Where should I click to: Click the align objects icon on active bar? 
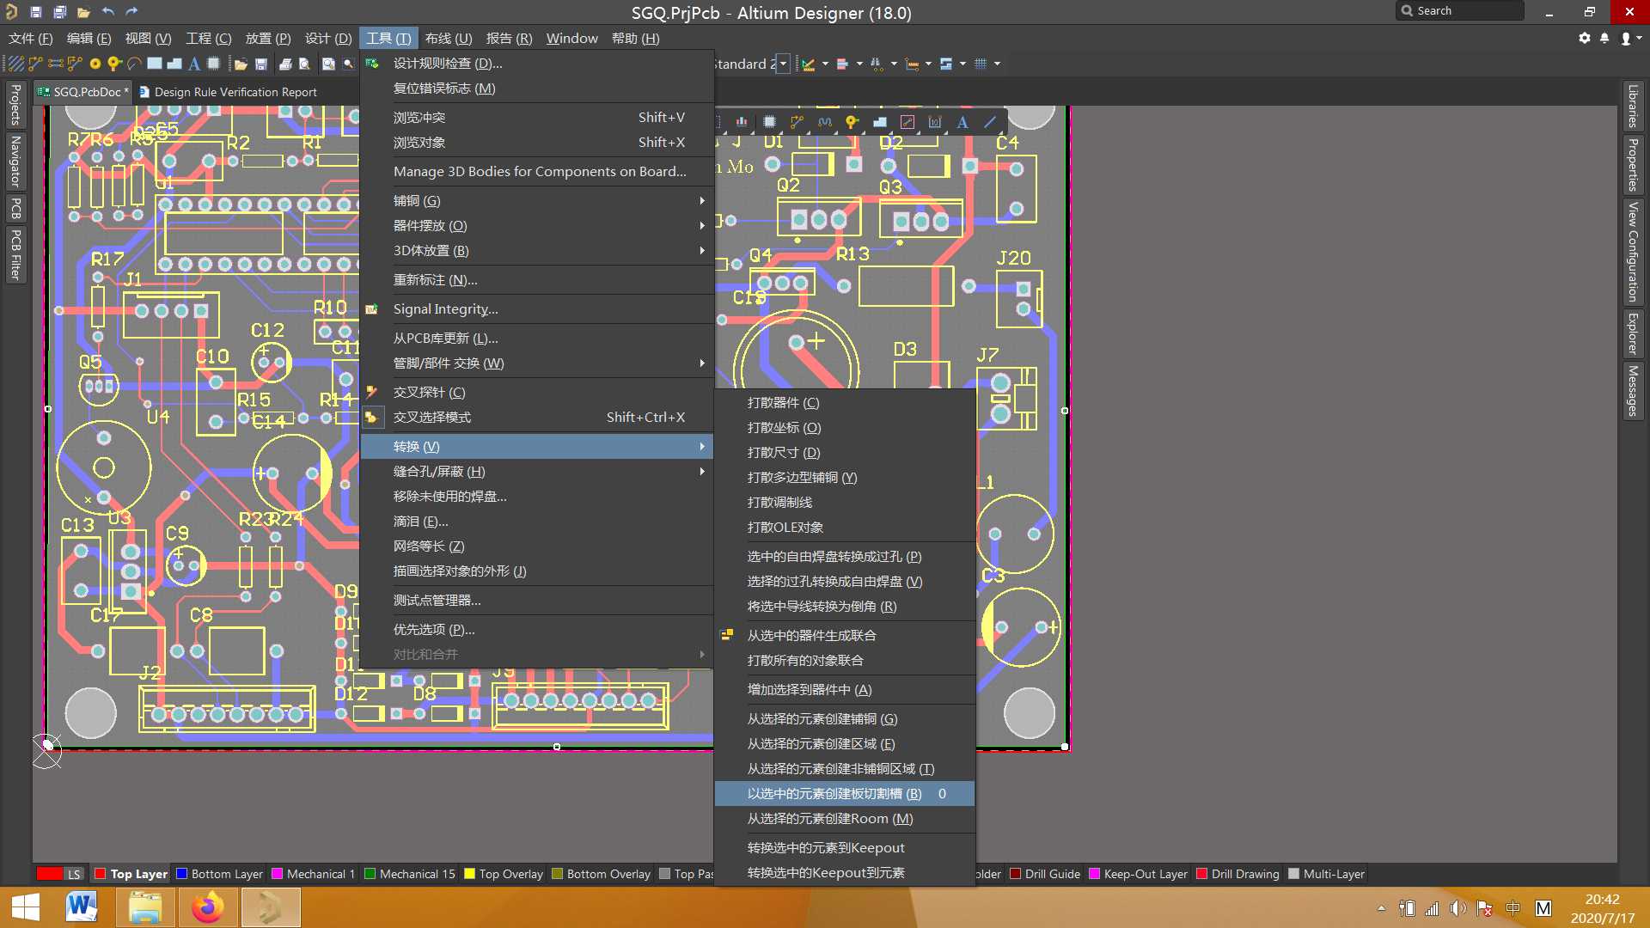coord(741,122)
